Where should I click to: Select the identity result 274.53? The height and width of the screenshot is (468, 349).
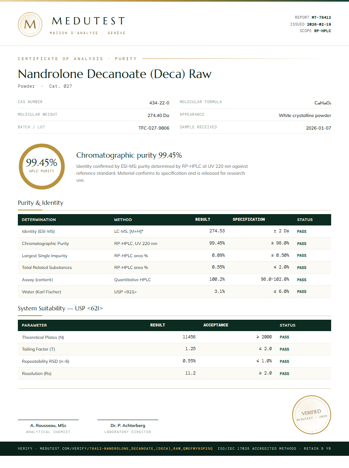tap(217, 231)
